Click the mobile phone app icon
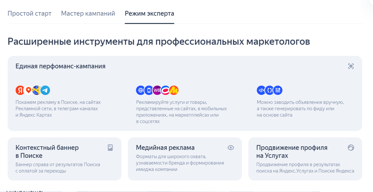 click(149, 90)
